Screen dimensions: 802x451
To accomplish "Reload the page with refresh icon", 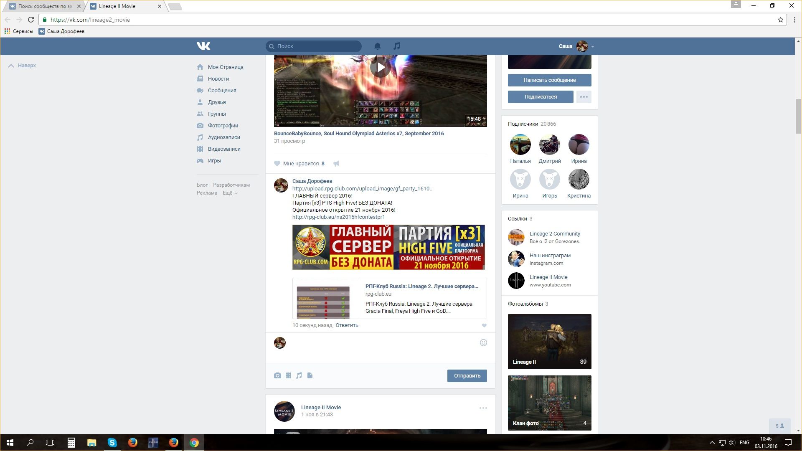I will [30, 20].
